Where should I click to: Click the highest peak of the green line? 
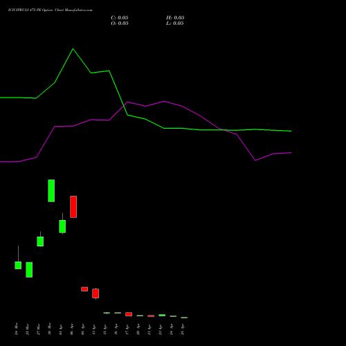[x=73, y=48]
